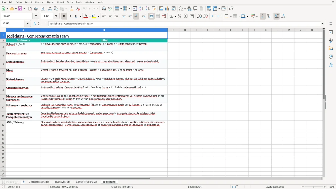Toggle Left-To-Right paragraph direction

click(263, 16)
